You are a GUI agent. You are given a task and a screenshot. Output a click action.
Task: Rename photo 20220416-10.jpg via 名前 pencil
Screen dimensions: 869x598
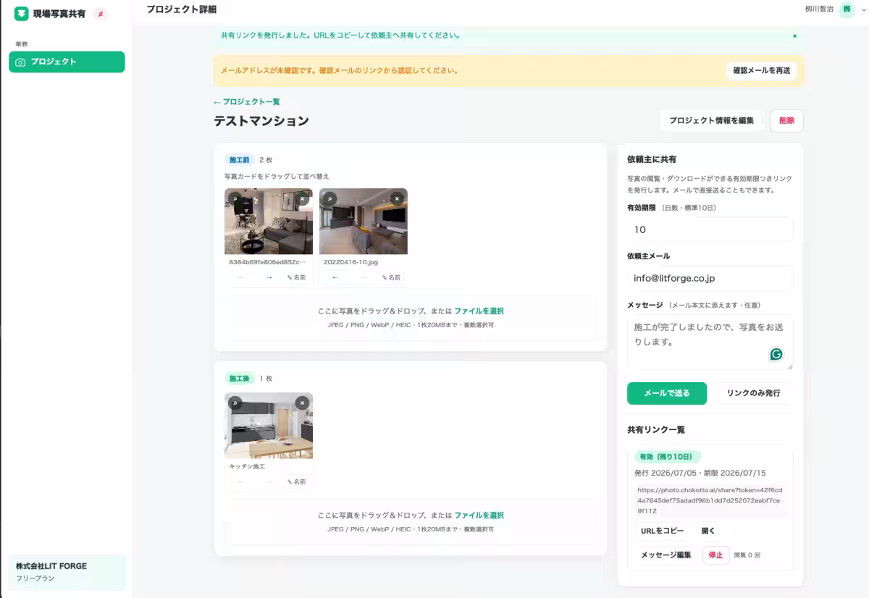point(391,277)
